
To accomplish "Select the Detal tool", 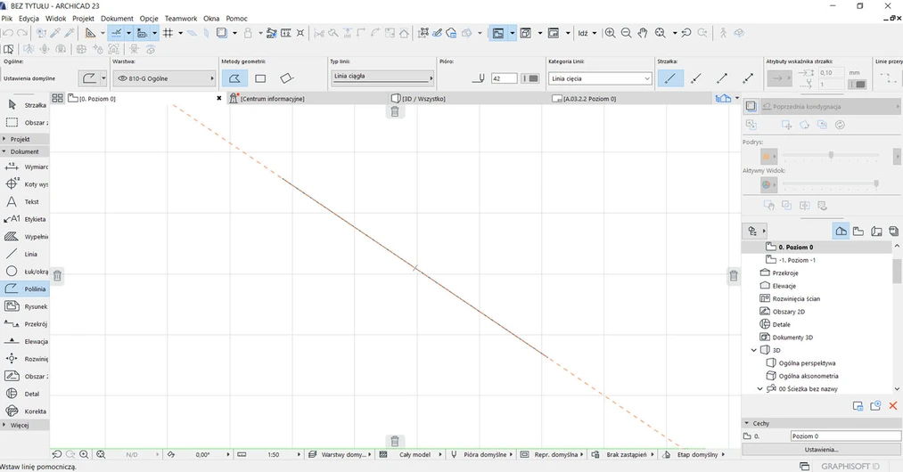I will point(25,394).
